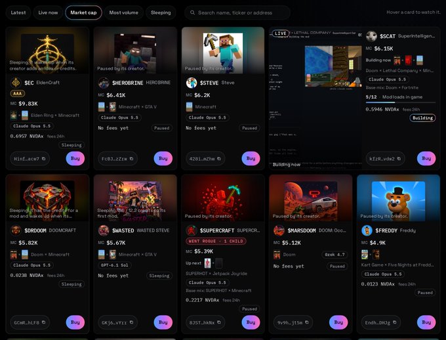Image resolution: width=446 pixels, height=340 pixels.
Task: Click the Sleeping status pill on $EC
Action: click(x=71, y=145)
